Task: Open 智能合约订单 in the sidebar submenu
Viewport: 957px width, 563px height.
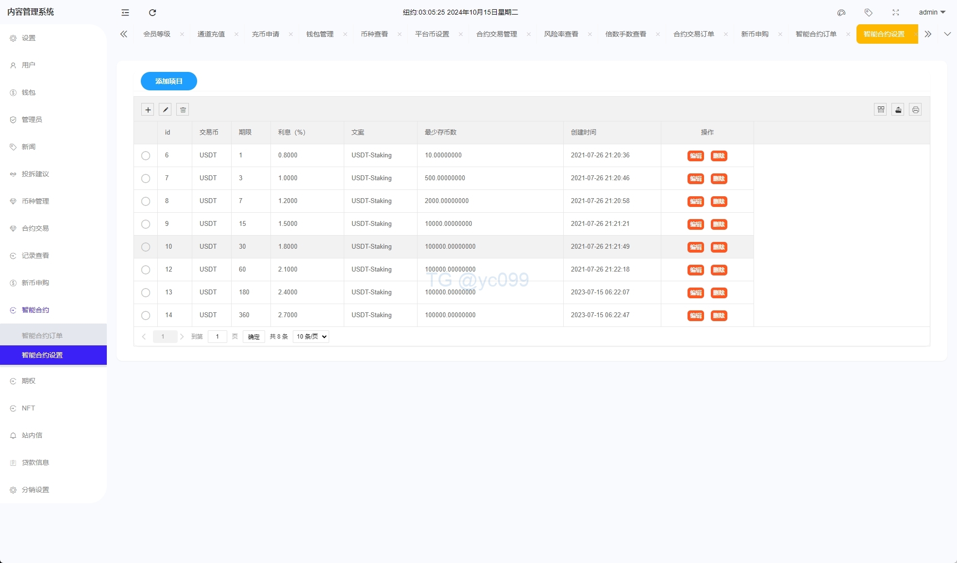Action: [42, 336]
